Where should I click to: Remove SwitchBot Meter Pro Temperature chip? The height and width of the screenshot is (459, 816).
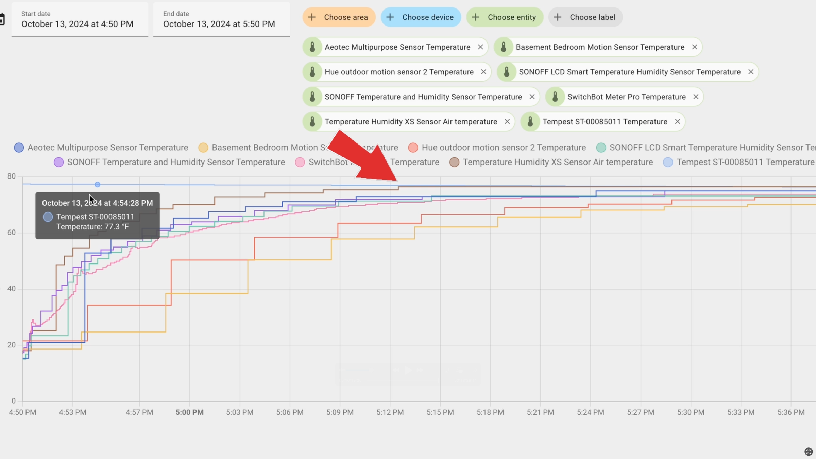696,97
